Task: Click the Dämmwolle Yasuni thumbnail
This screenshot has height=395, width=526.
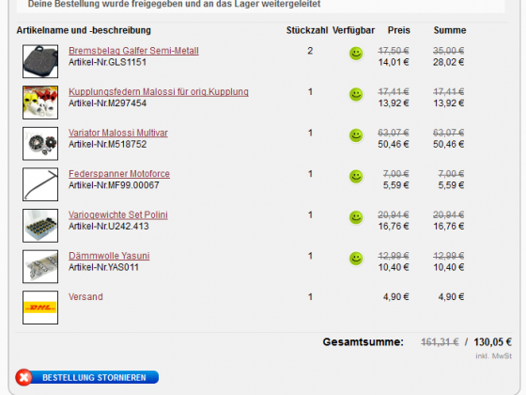Action: tap(40, 266)
